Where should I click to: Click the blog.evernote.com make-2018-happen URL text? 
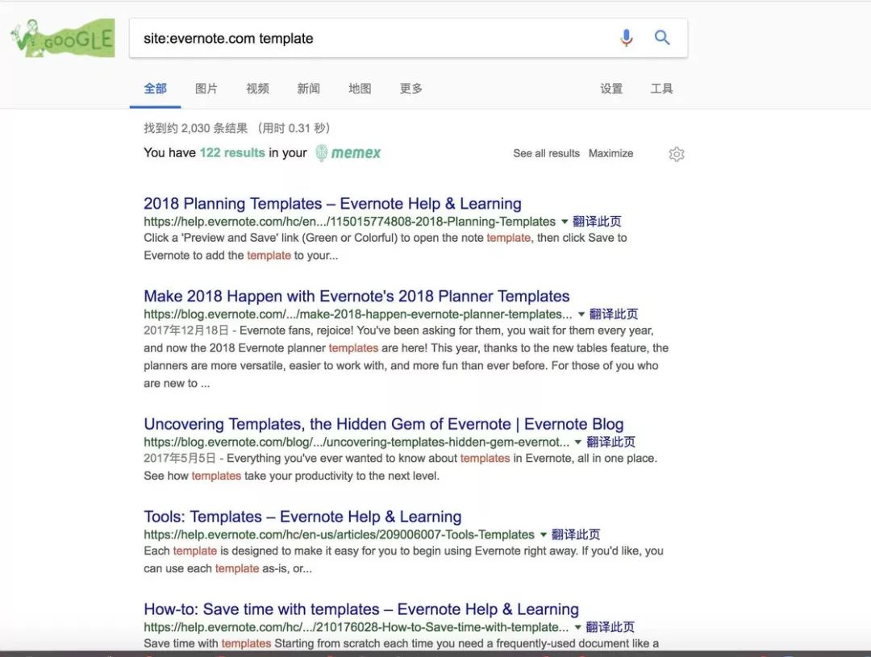(x=358, y=314)
